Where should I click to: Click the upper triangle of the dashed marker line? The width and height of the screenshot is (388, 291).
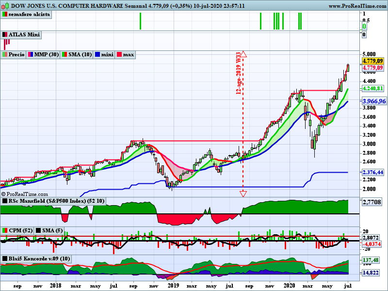coord(243,54)
